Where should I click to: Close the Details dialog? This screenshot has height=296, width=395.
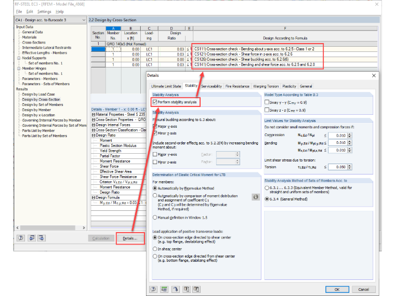(x=374, y=75)
